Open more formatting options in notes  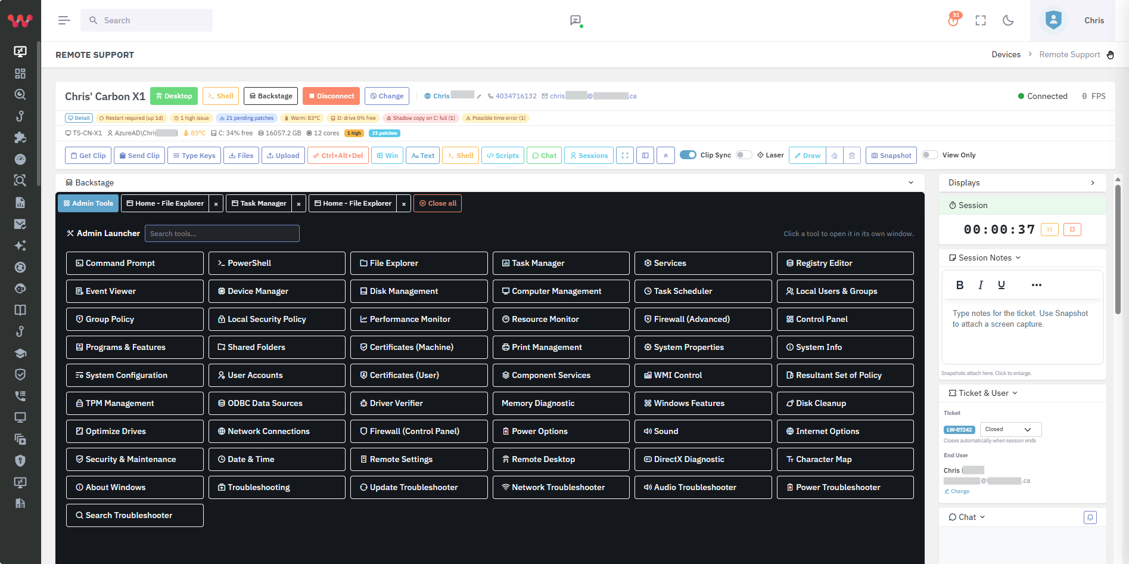click(1037, 285)
